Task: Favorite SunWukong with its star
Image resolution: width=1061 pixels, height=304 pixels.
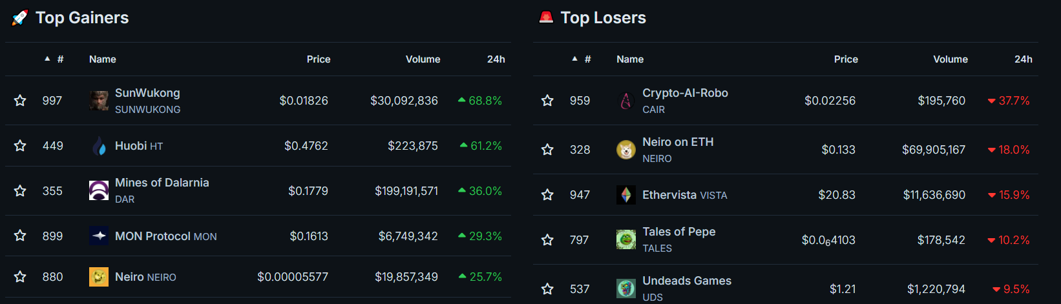Action: [x=20, y=101]
